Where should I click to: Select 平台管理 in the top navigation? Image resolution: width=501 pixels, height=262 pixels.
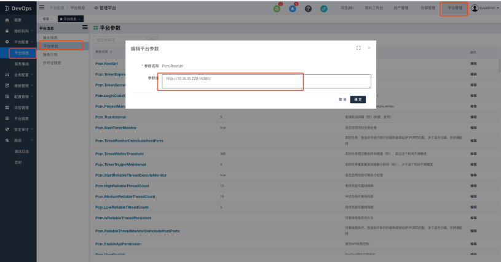coord(455,8)
